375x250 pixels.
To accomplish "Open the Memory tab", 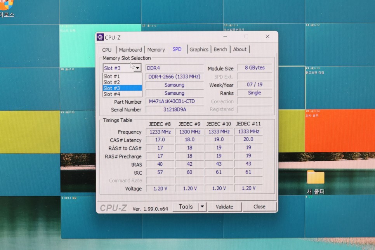I will [x=156, y=50].
